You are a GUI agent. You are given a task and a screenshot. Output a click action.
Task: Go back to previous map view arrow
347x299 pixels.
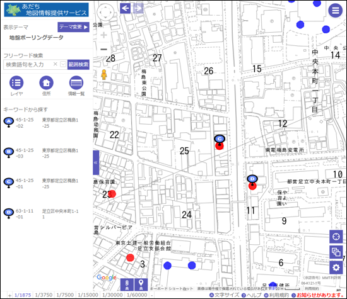[x=126, y=8]
